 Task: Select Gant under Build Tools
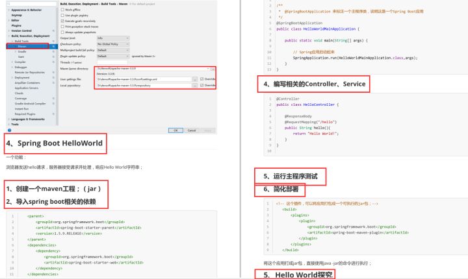pyautogui.click(x=21, y=56)
